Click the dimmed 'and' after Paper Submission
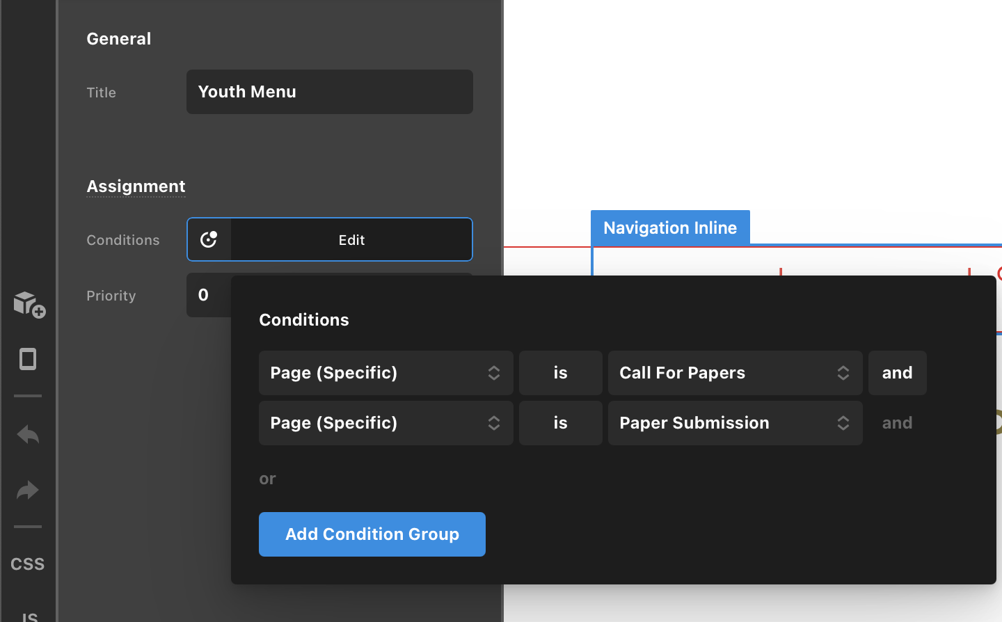Image resolution: width=1002 pixels, height=622 pixels. pos(898,423)
